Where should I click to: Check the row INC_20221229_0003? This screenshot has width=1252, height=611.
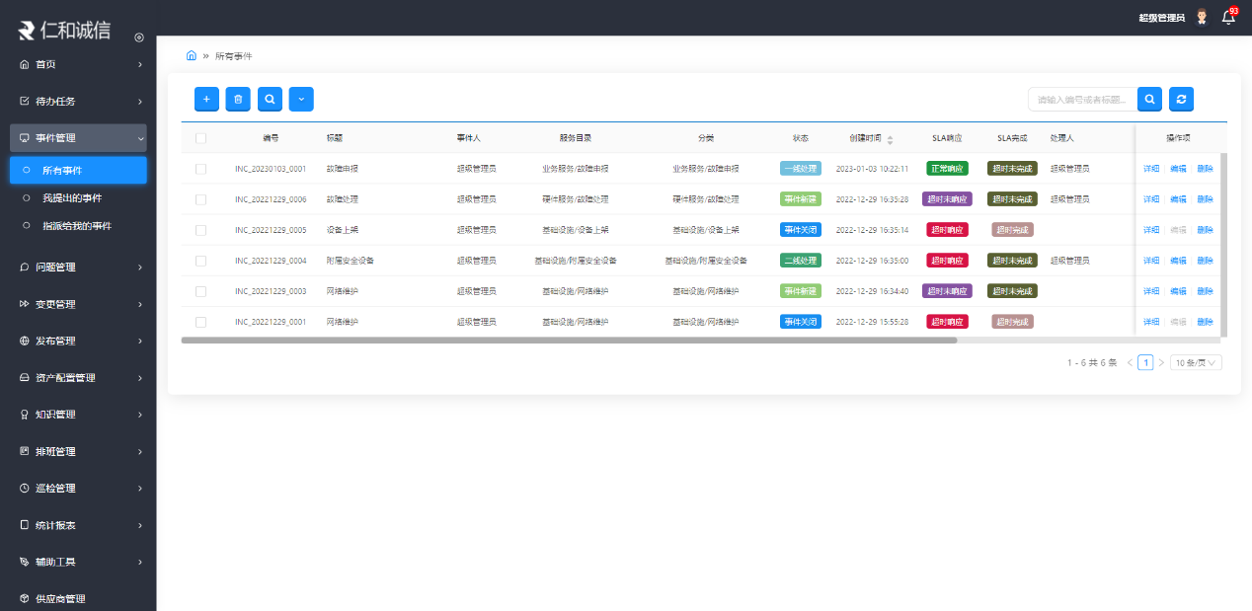click(200, 291)
